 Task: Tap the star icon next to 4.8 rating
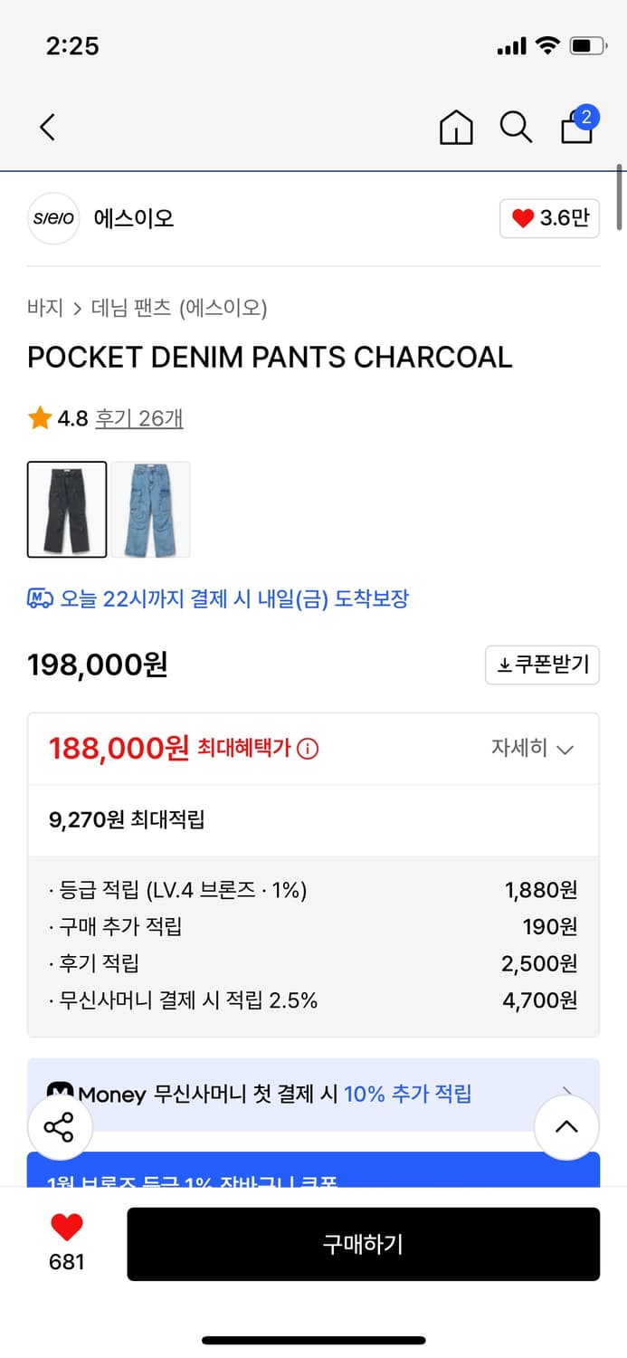point(38,416)
